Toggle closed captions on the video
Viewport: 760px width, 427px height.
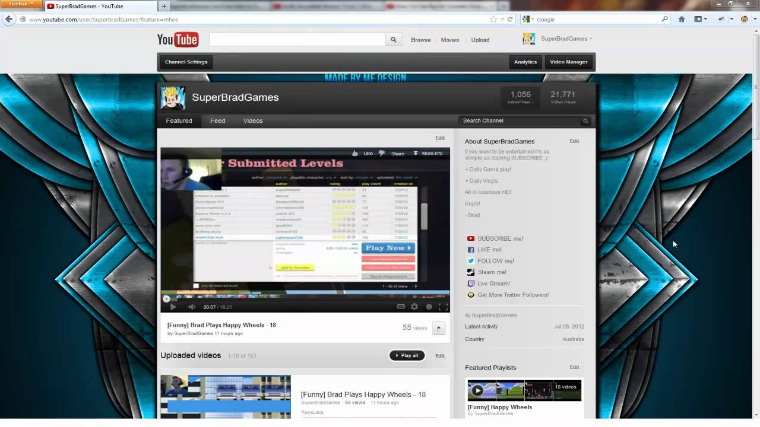401,307
